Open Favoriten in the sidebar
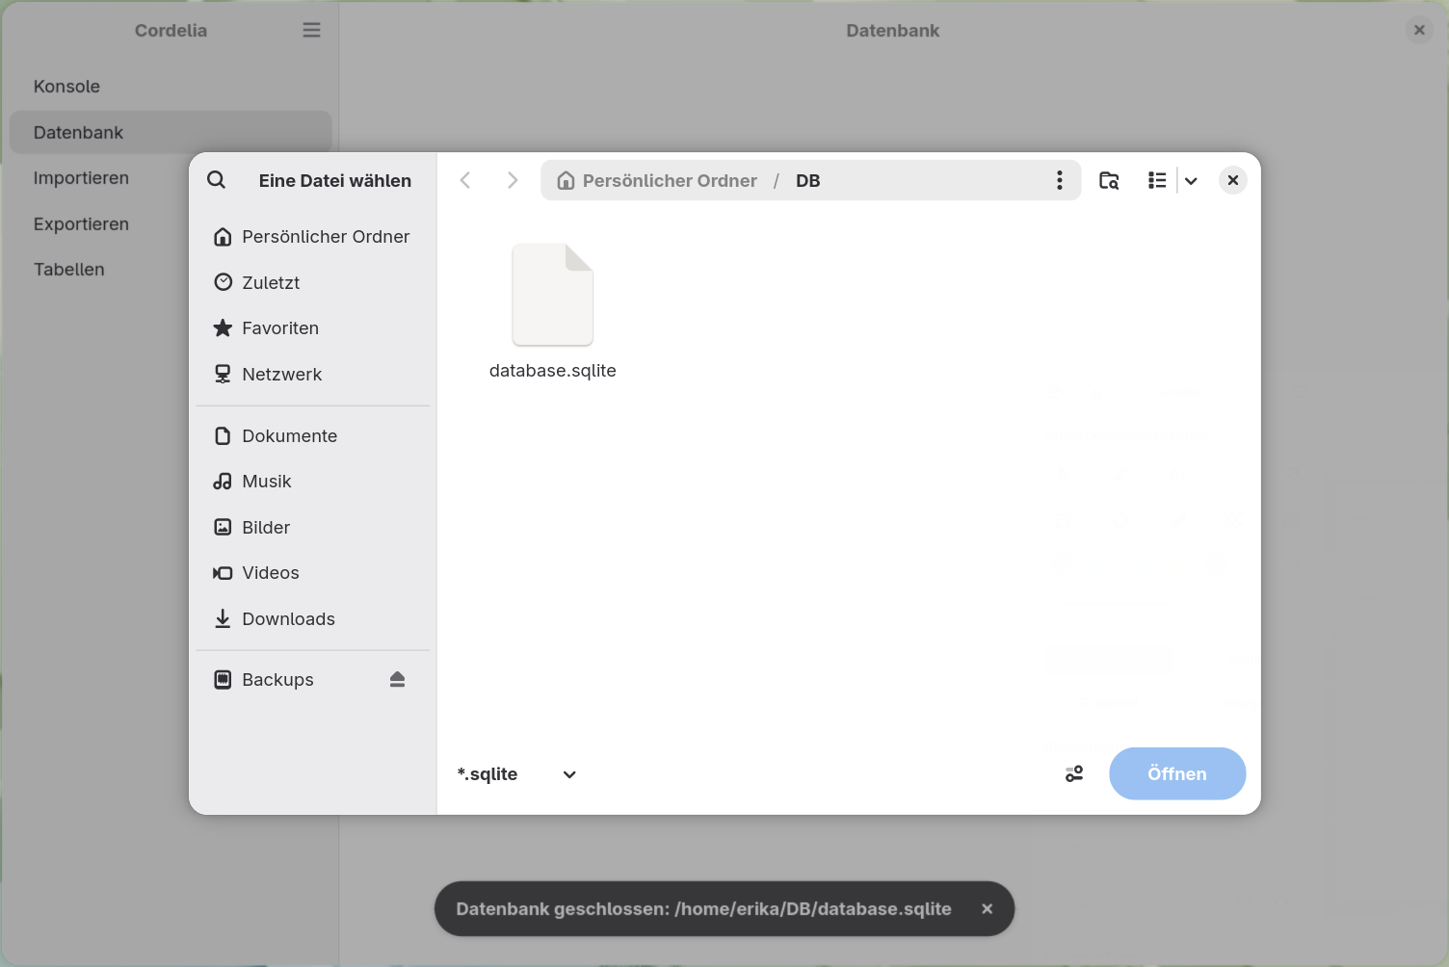1449x967 pixels. (313, 328)
